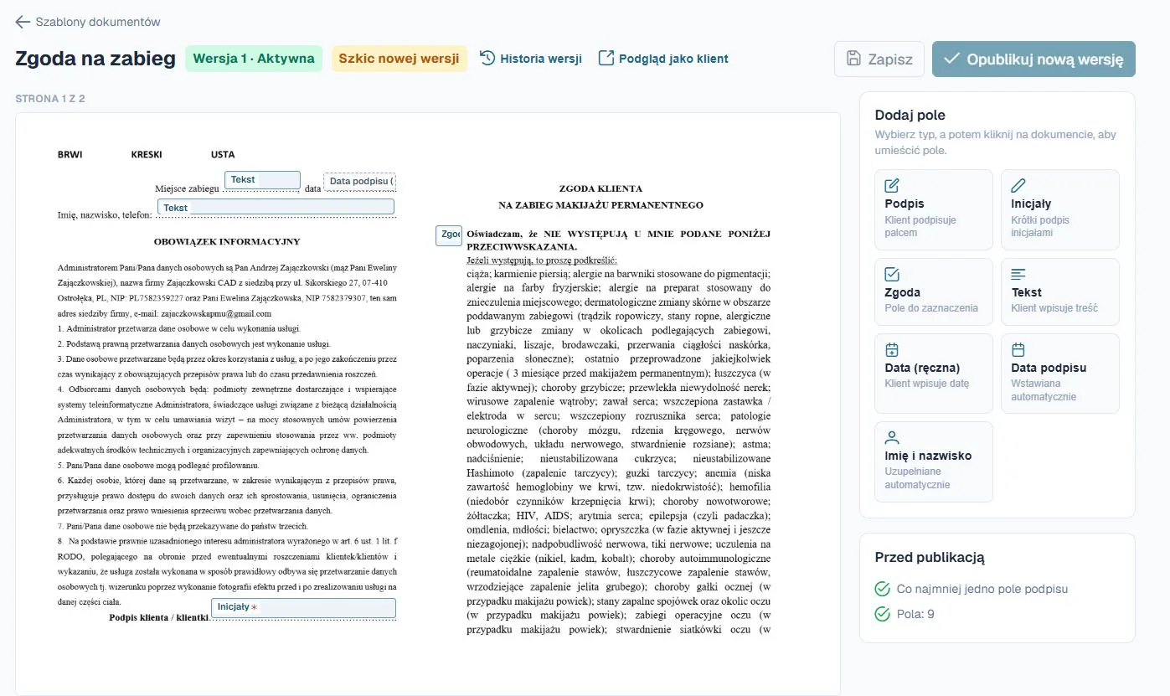
Task: Click the Pole do zaznaczenia description
Action: coord(931,307)
